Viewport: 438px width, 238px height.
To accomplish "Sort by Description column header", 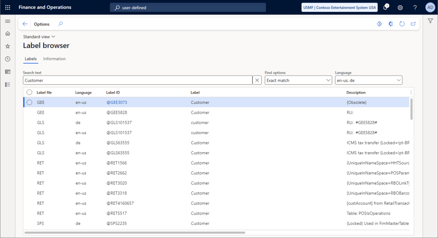I will 356,92.
